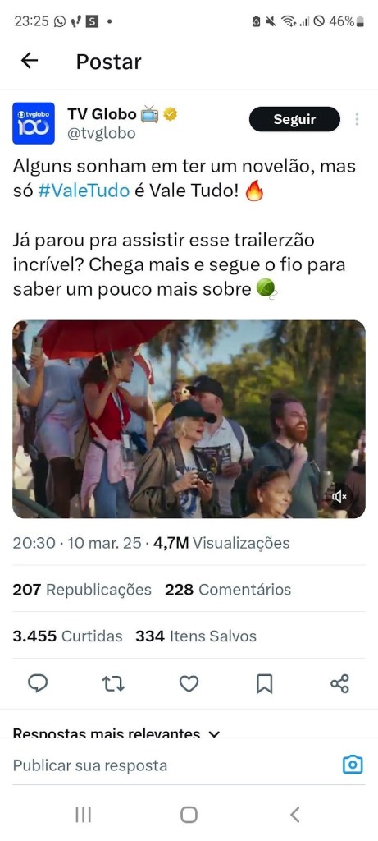This screenshot has height=841, width=378.
Task: View the 3.455 Curtidas list
Action: point(67,636)
